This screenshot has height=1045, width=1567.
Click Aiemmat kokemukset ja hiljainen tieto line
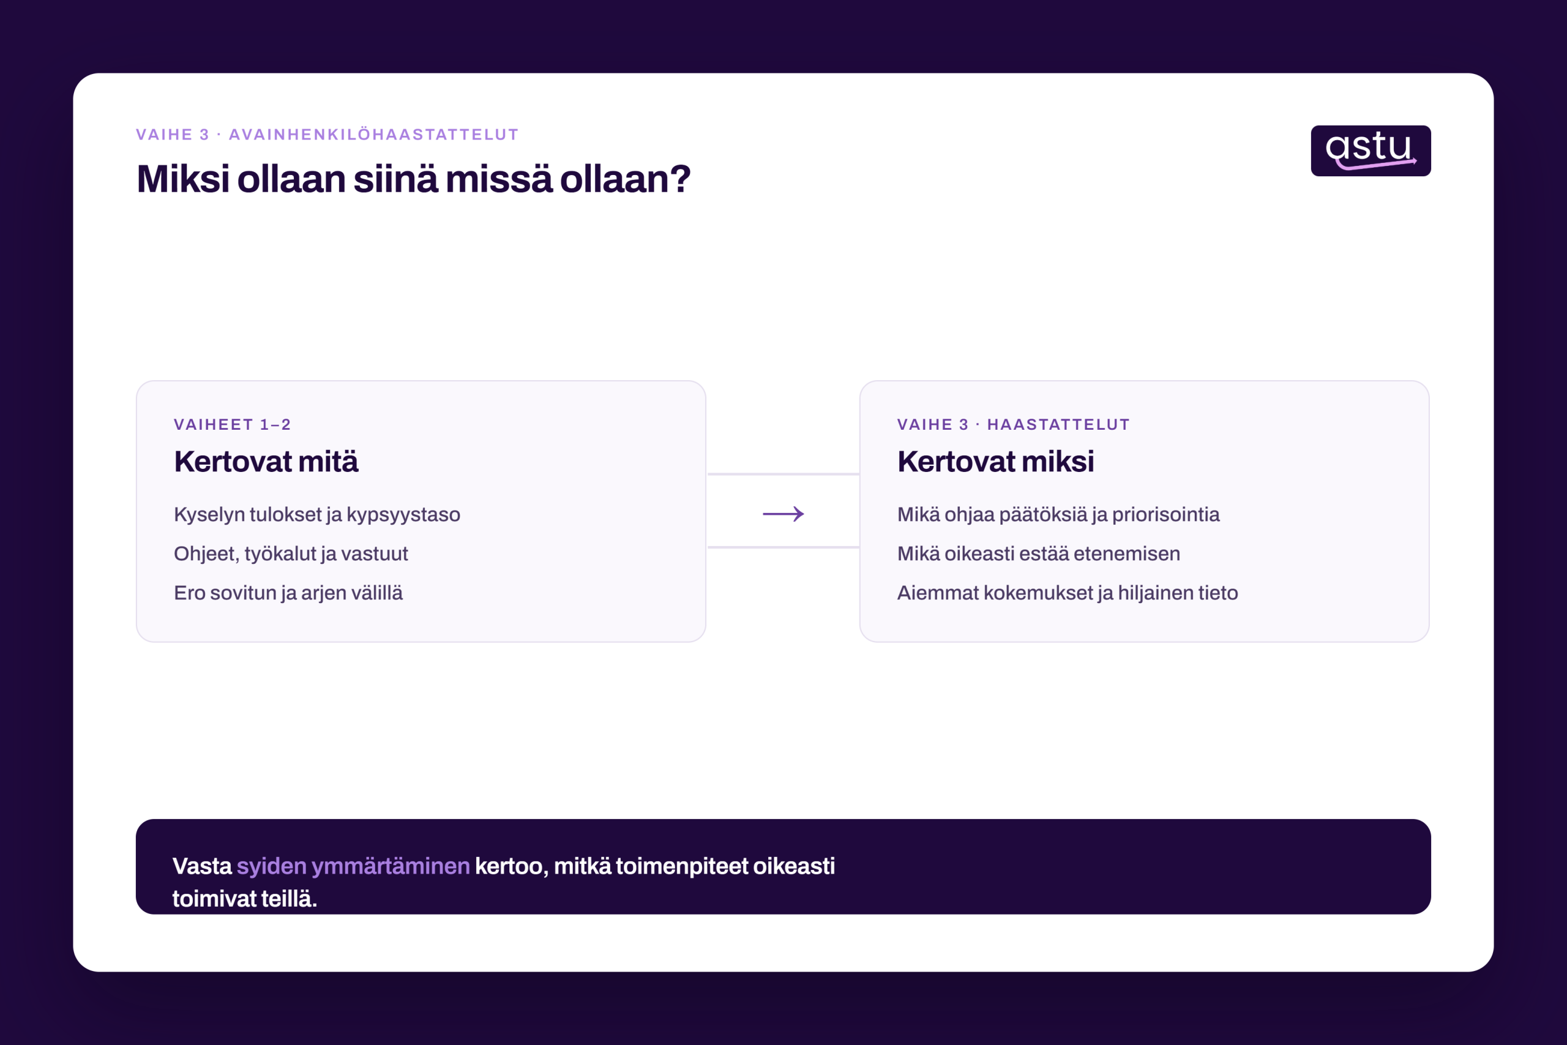pyautogui.click(x=1068, y=593)
